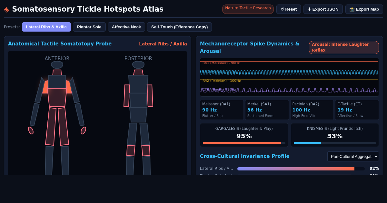This screenshot has height=203, width=387.
Task: Click the RA1 (Meissner) - 90Hz trace label
Action: 221,63
